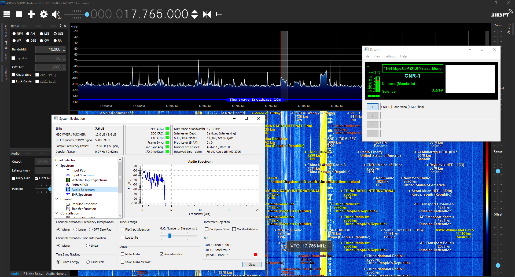
Task: Mute audio with the speaker icon
Action: pyautogui.click(x=56, y=14)
